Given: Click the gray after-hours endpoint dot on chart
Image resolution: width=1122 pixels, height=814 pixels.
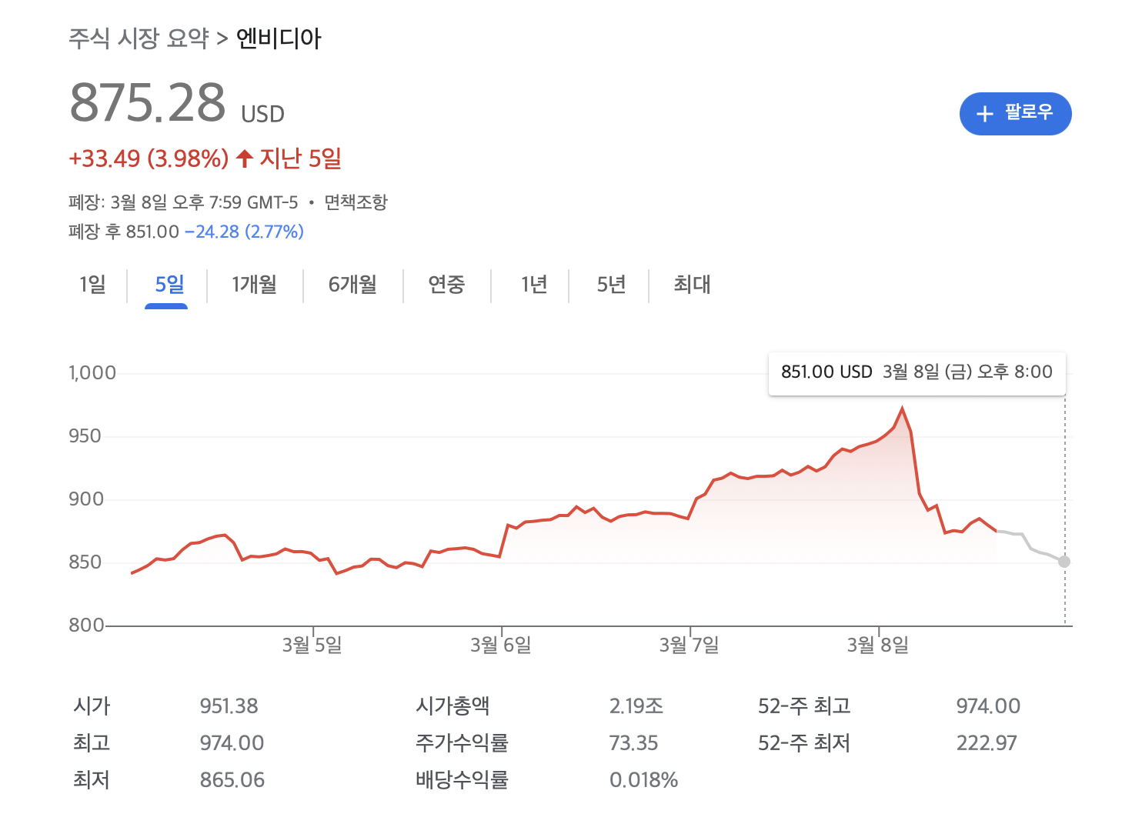Looking at the screenshot, I should tap(1064, 562).
